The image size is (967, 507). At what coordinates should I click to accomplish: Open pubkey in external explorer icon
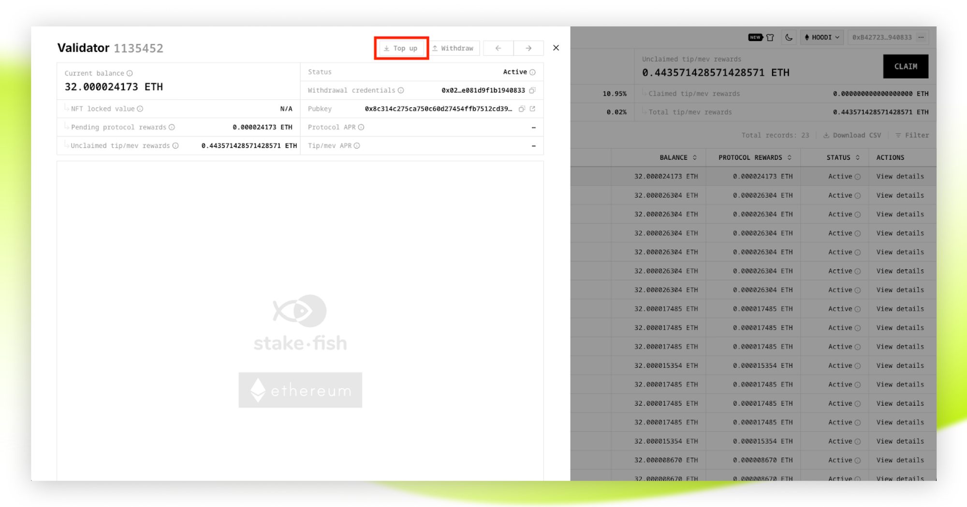(532, 109)
